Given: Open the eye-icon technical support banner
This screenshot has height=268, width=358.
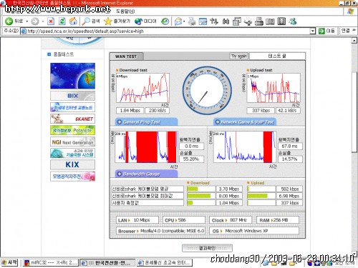Looking at the screenshot, I should pos(72,153).
